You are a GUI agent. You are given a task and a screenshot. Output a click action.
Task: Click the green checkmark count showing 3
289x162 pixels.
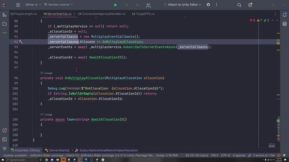pyautogui.click(x=266, y=20)
